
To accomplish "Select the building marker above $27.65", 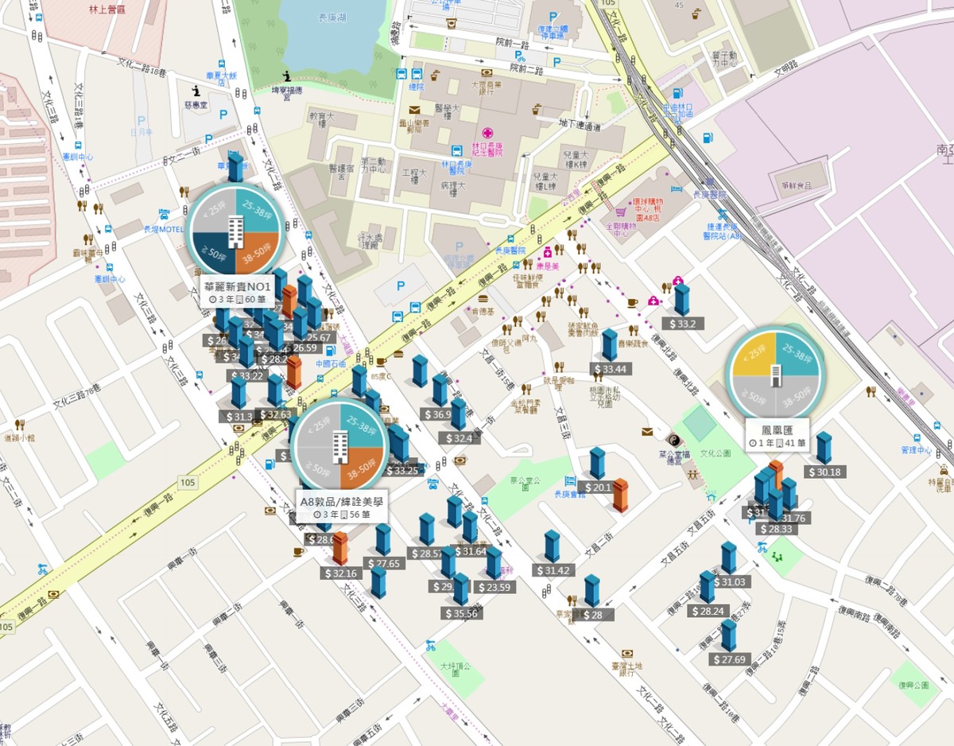I will tap(383, 539).
